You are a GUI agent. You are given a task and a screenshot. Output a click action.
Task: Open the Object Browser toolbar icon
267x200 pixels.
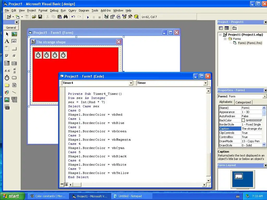124,17
